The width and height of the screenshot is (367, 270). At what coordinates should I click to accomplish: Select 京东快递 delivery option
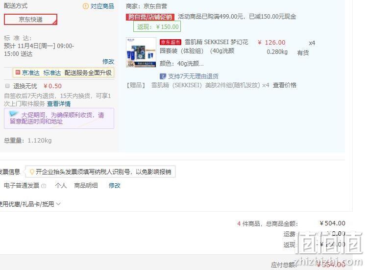tap(30, 20)
